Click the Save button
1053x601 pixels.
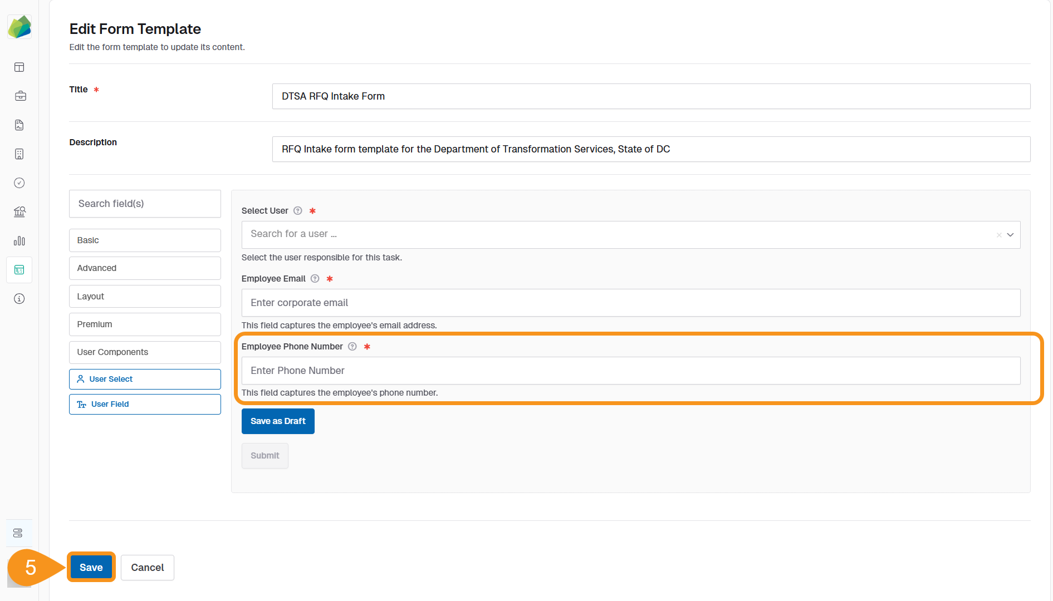click(91, 568)
